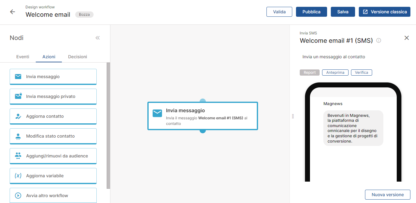Viewport: 416px width, 203px height.
Task: Switch to the Decisioni tab
Action: (x=77, y=57)
